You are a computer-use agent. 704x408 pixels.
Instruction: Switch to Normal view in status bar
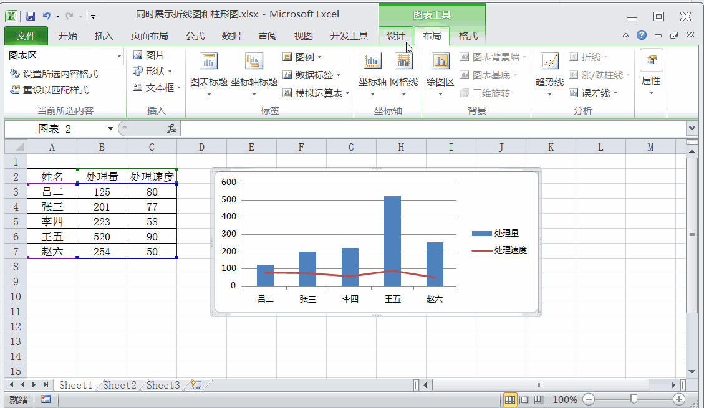[509, 399]
